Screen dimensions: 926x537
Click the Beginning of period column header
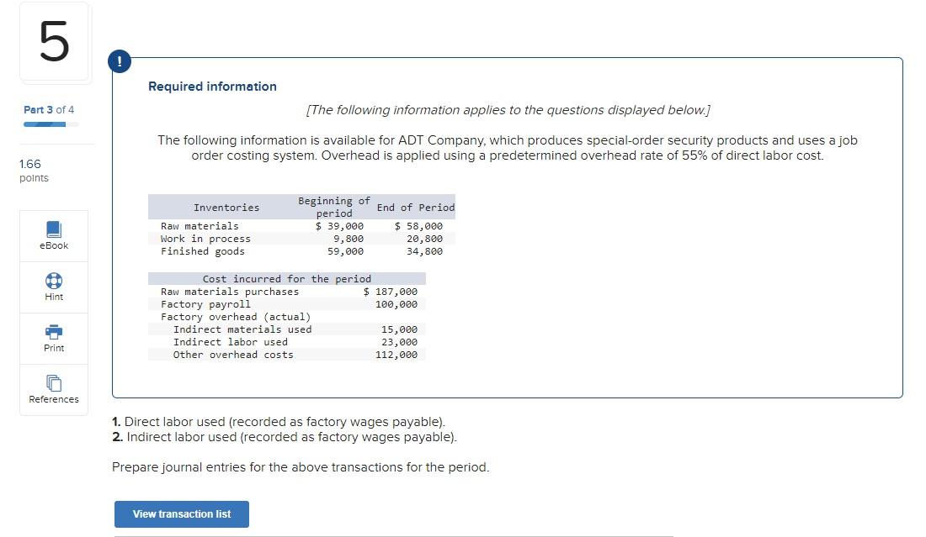[334, 207]
